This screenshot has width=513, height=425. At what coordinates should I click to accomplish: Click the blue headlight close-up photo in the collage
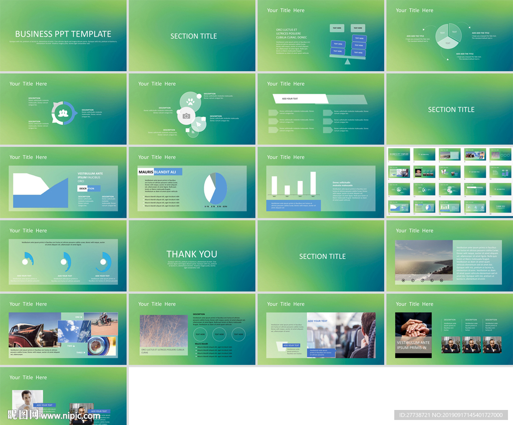pos(101,346)
